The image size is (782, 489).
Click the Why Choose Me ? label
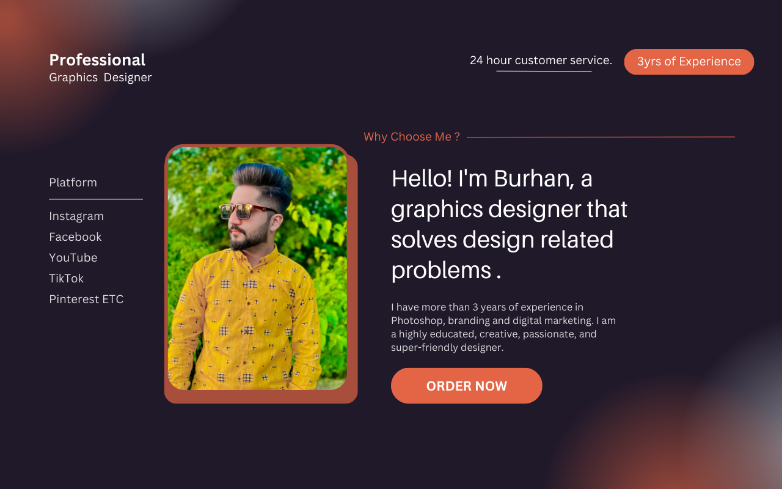tap(411, 137)
